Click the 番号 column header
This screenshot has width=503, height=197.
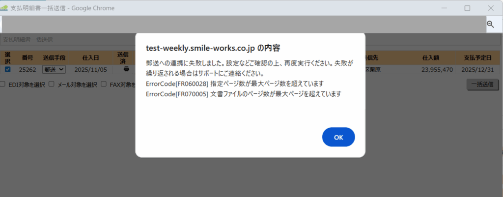28,58
